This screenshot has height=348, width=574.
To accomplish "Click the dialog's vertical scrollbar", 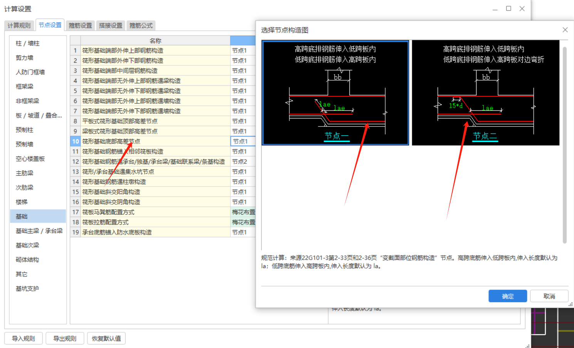I will click(565, 145).
